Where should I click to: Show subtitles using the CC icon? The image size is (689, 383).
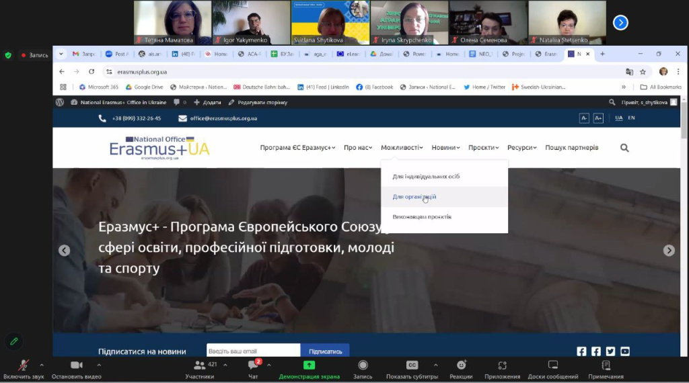[x=412, y=365]
